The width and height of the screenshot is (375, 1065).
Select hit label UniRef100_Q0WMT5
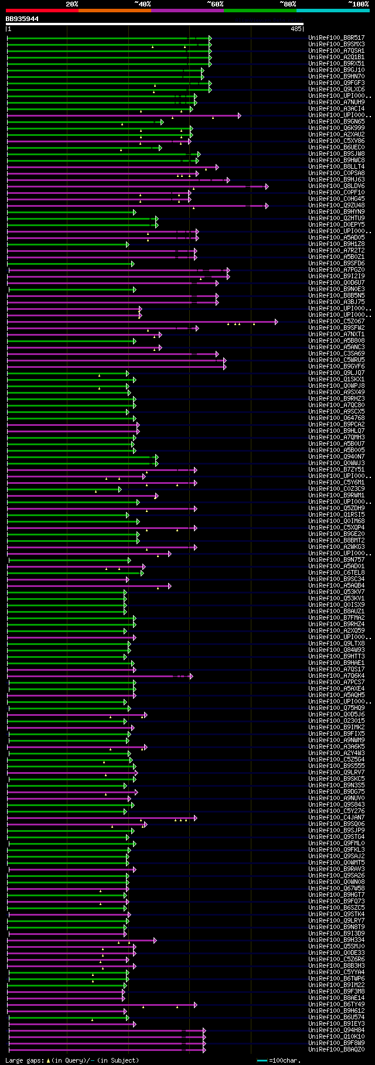coord(336,863)
